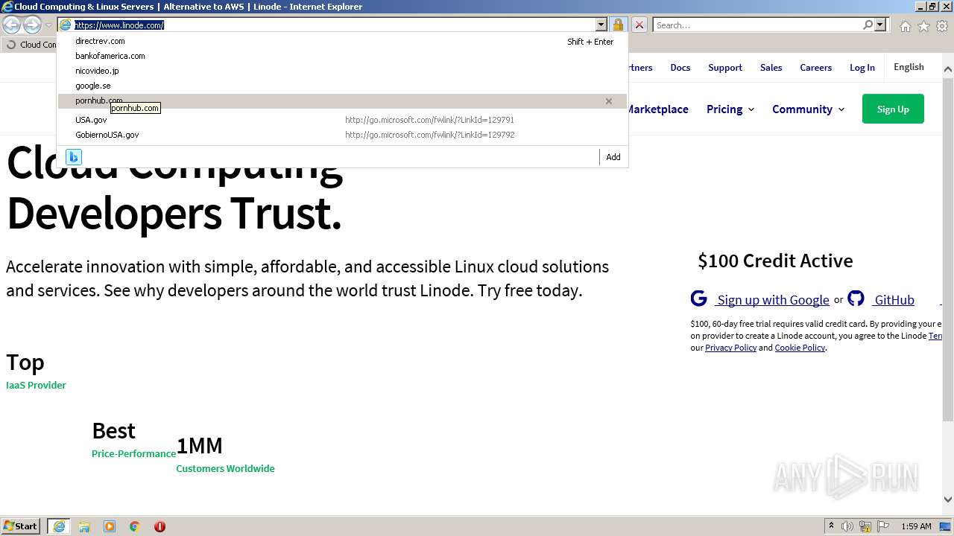Select GobiernoUSA.gov favorite entry
This screenshot has height=536, width=954.
click(x=343, y=135)
